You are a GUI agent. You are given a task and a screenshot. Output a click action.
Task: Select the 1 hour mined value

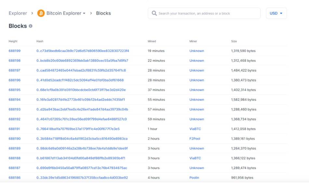[x=153, y=129]
